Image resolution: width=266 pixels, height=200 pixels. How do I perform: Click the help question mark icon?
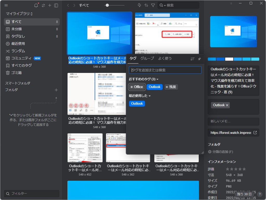click(259, 194)
